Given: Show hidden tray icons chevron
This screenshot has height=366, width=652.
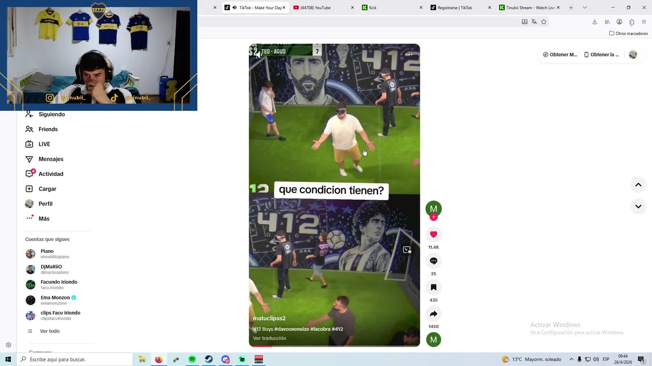Looking at the screenshot, I should [x=571, y=359].
